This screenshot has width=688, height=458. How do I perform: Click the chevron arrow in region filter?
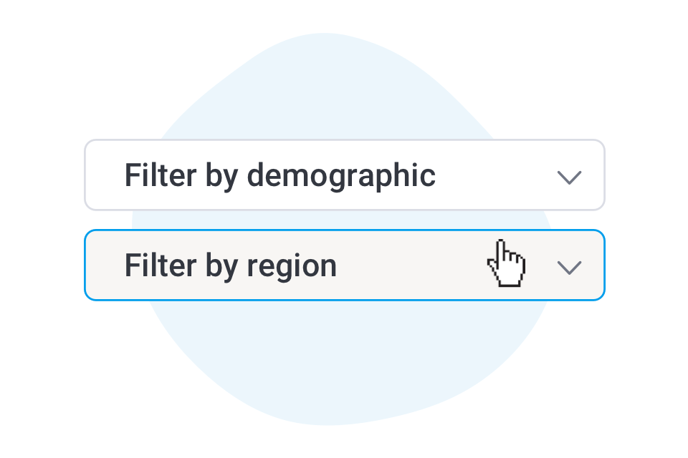[569, 267]
